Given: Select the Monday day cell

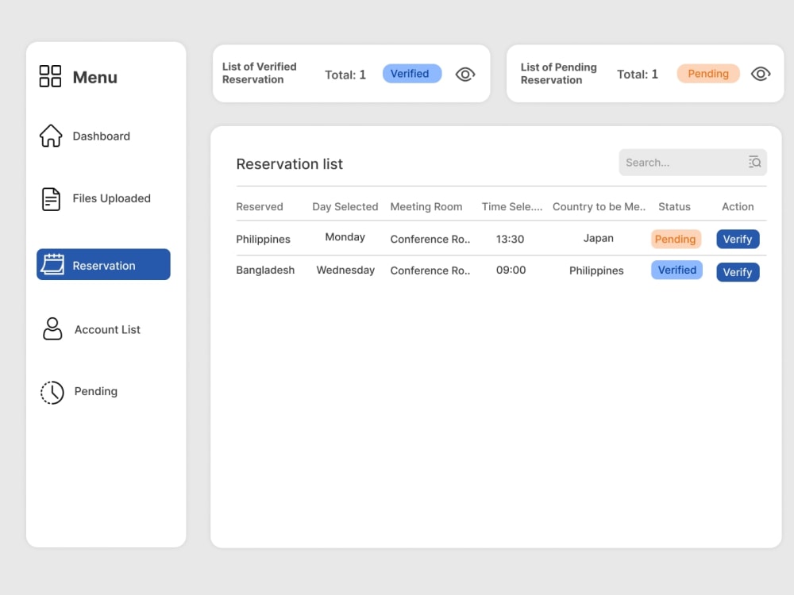Looking at the screenshot, I should tap(345, 237).
